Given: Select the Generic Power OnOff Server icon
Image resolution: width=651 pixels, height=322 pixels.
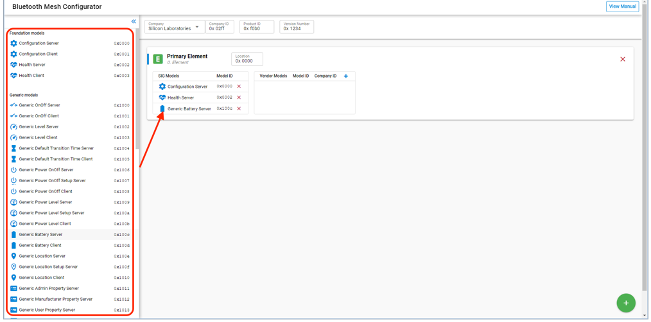Looking at the screenshot, I should click(x=13, y=170).
